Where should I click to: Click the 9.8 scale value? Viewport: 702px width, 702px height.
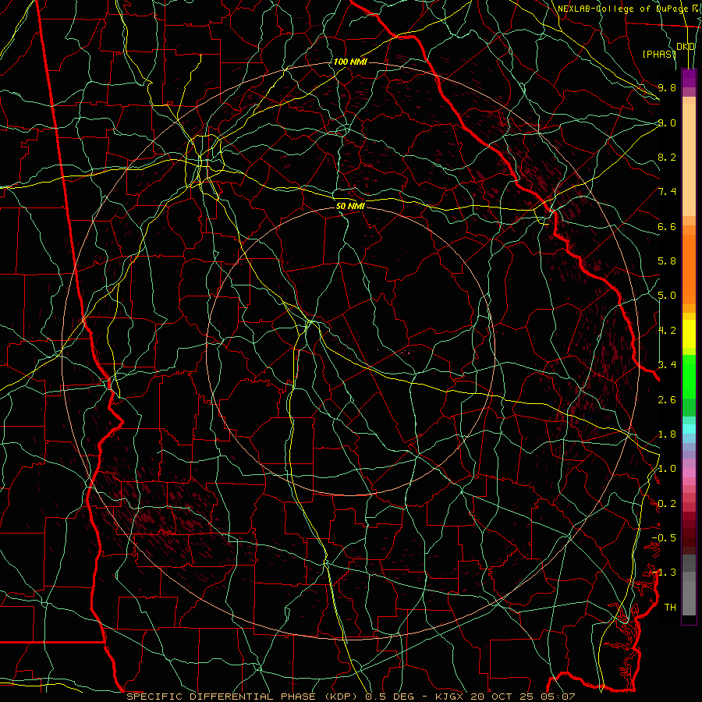(667, 87)
